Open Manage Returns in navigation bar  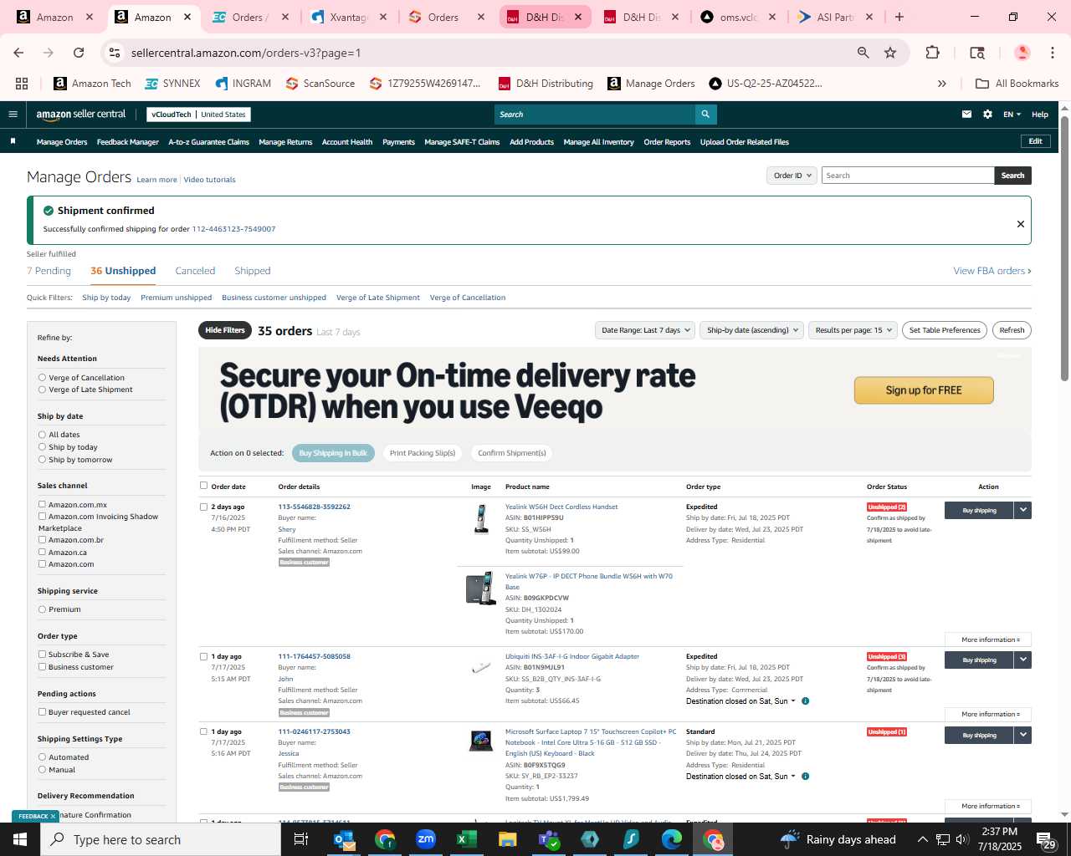(285, 142)
